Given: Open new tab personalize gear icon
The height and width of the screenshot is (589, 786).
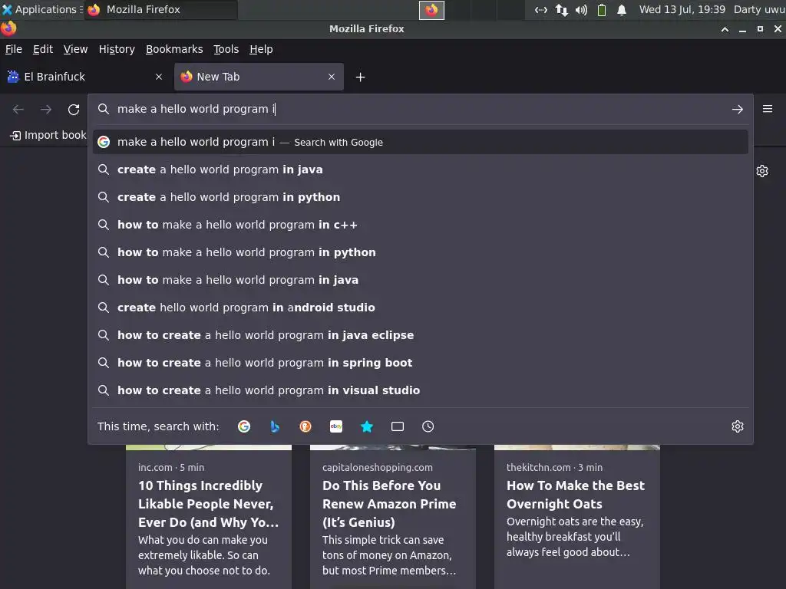Looking at the screenshot, I should tap(762, 171).
